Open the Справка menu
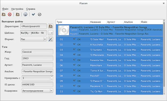This screenshot has width=167, height=101. point(31,9)
